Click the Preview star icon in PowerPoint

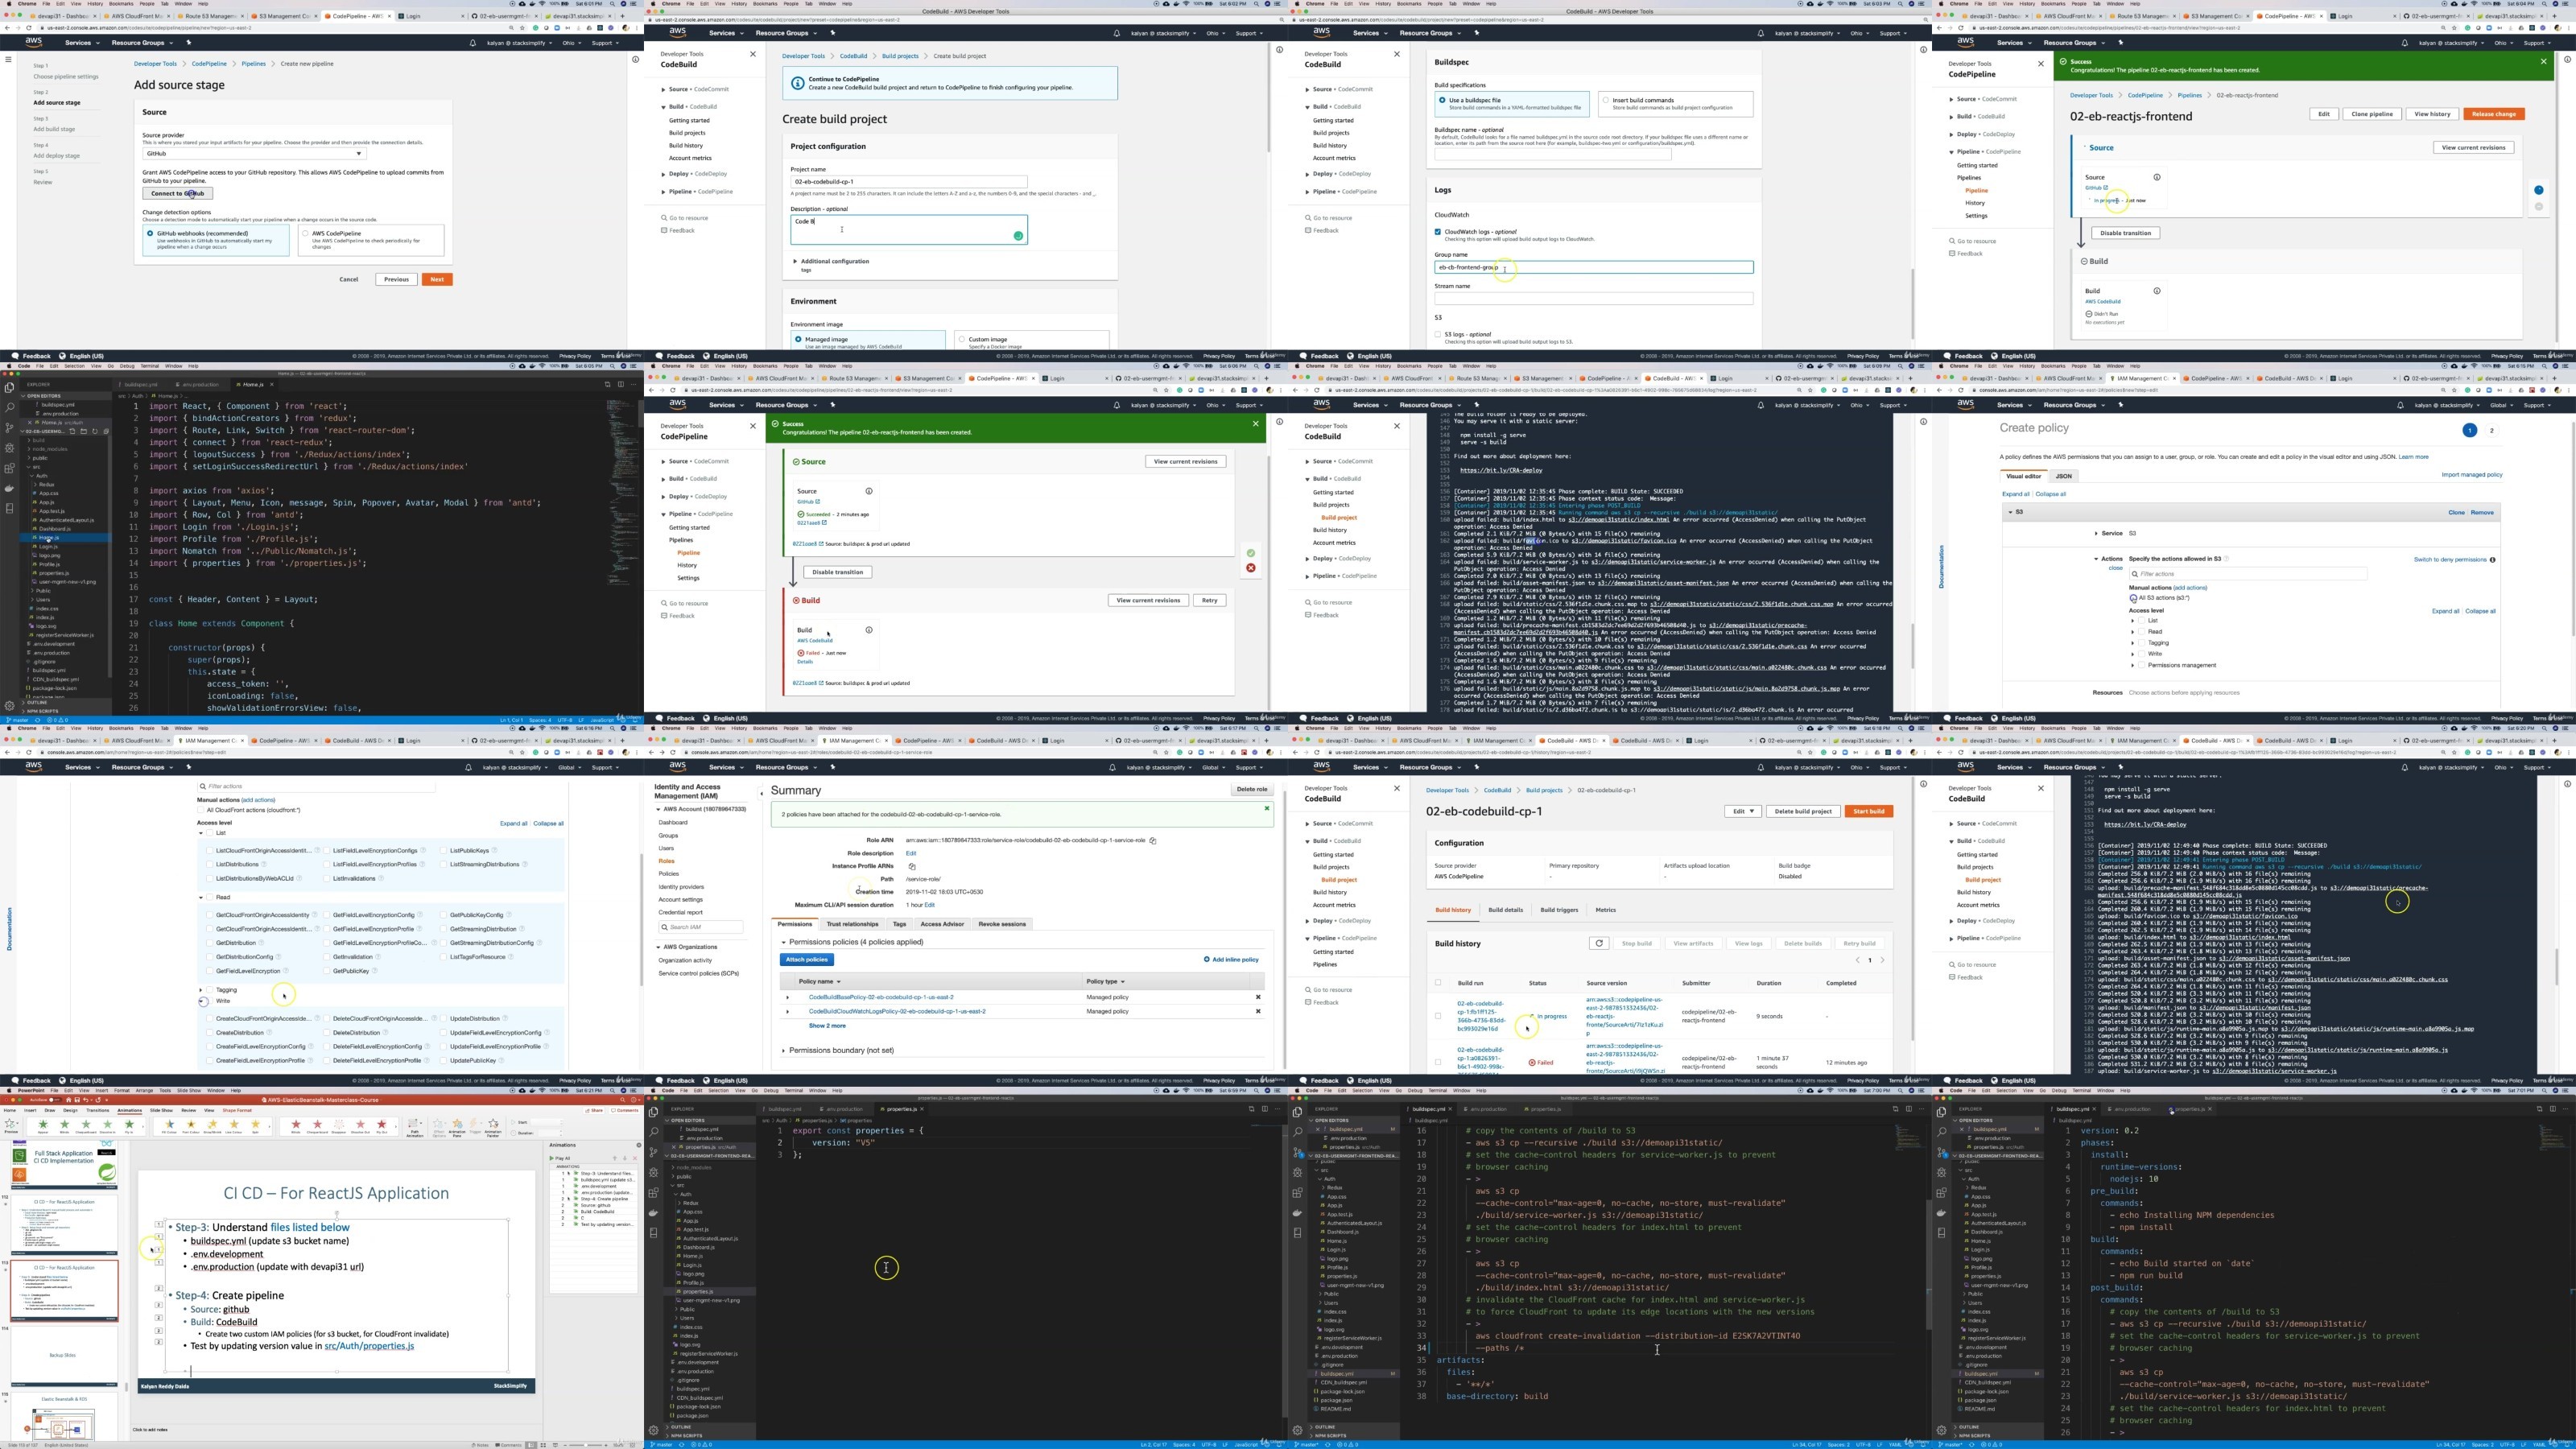pyautogui.click(x=10, y=1125)
